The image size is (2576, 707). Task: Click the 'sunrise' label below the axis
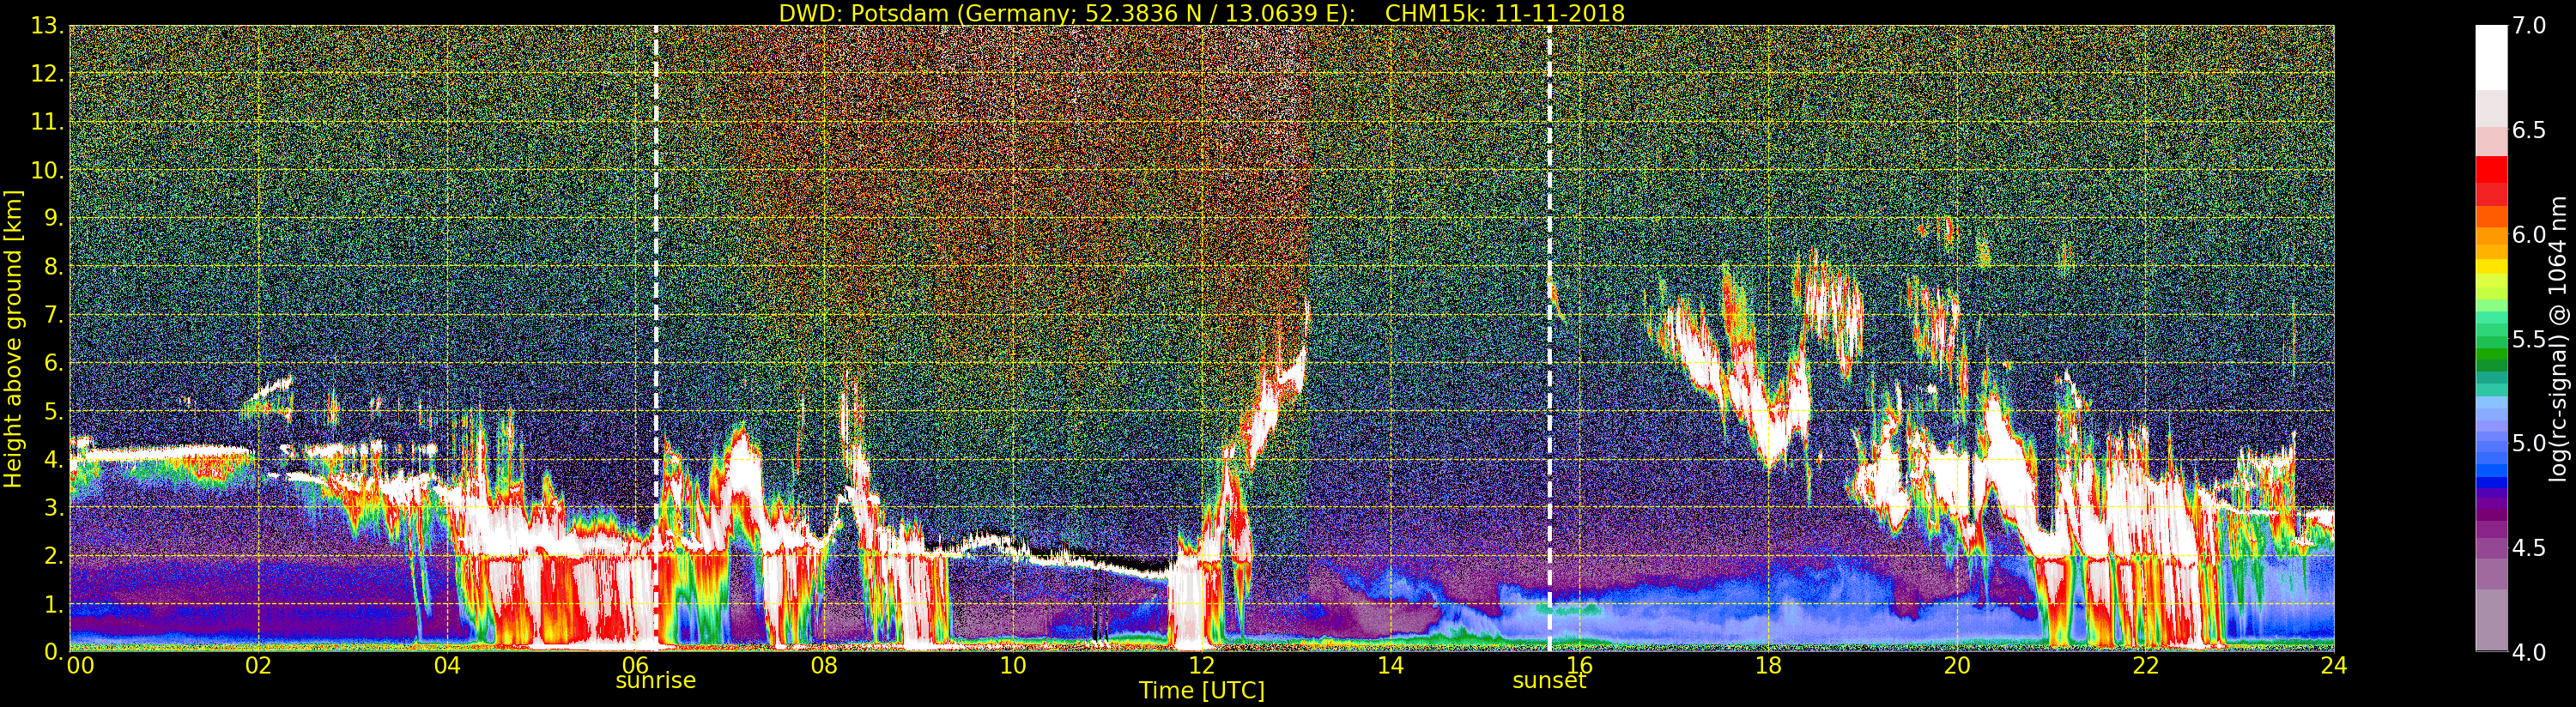655,681
